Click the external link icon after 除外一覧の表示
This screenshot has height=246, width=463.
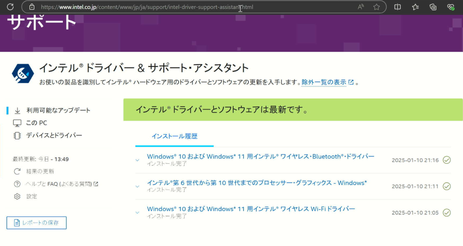click(351, 82)
